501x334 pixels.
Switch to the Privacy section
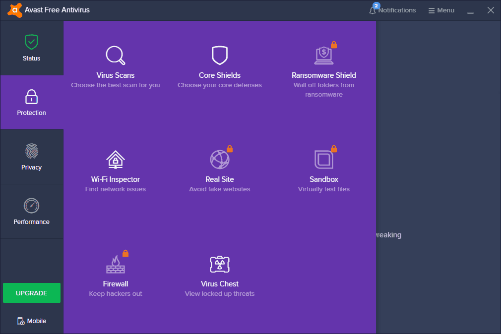(31, 157)
